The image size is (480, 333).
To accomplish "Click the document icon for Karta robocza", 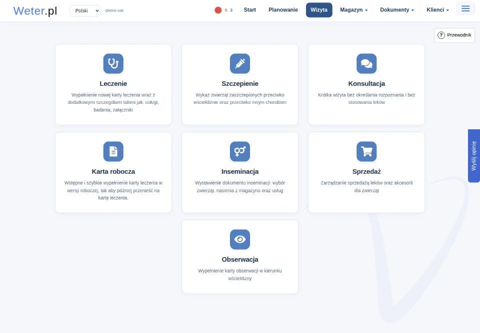I will [x=113, y=151].
